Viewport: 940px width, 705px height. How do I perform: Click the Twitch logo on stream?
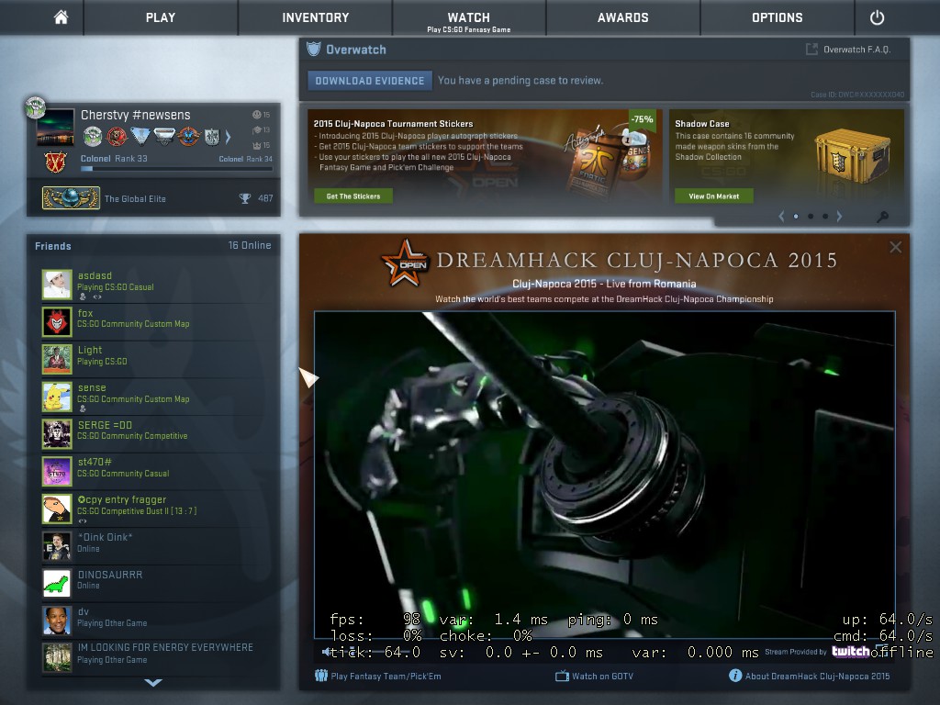click(850, 652)
